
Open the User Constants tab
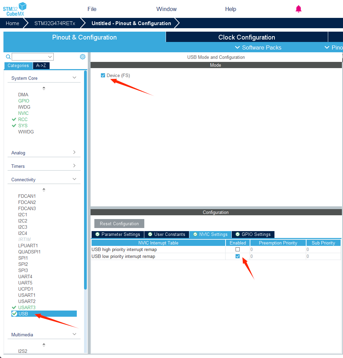[167, 234]
